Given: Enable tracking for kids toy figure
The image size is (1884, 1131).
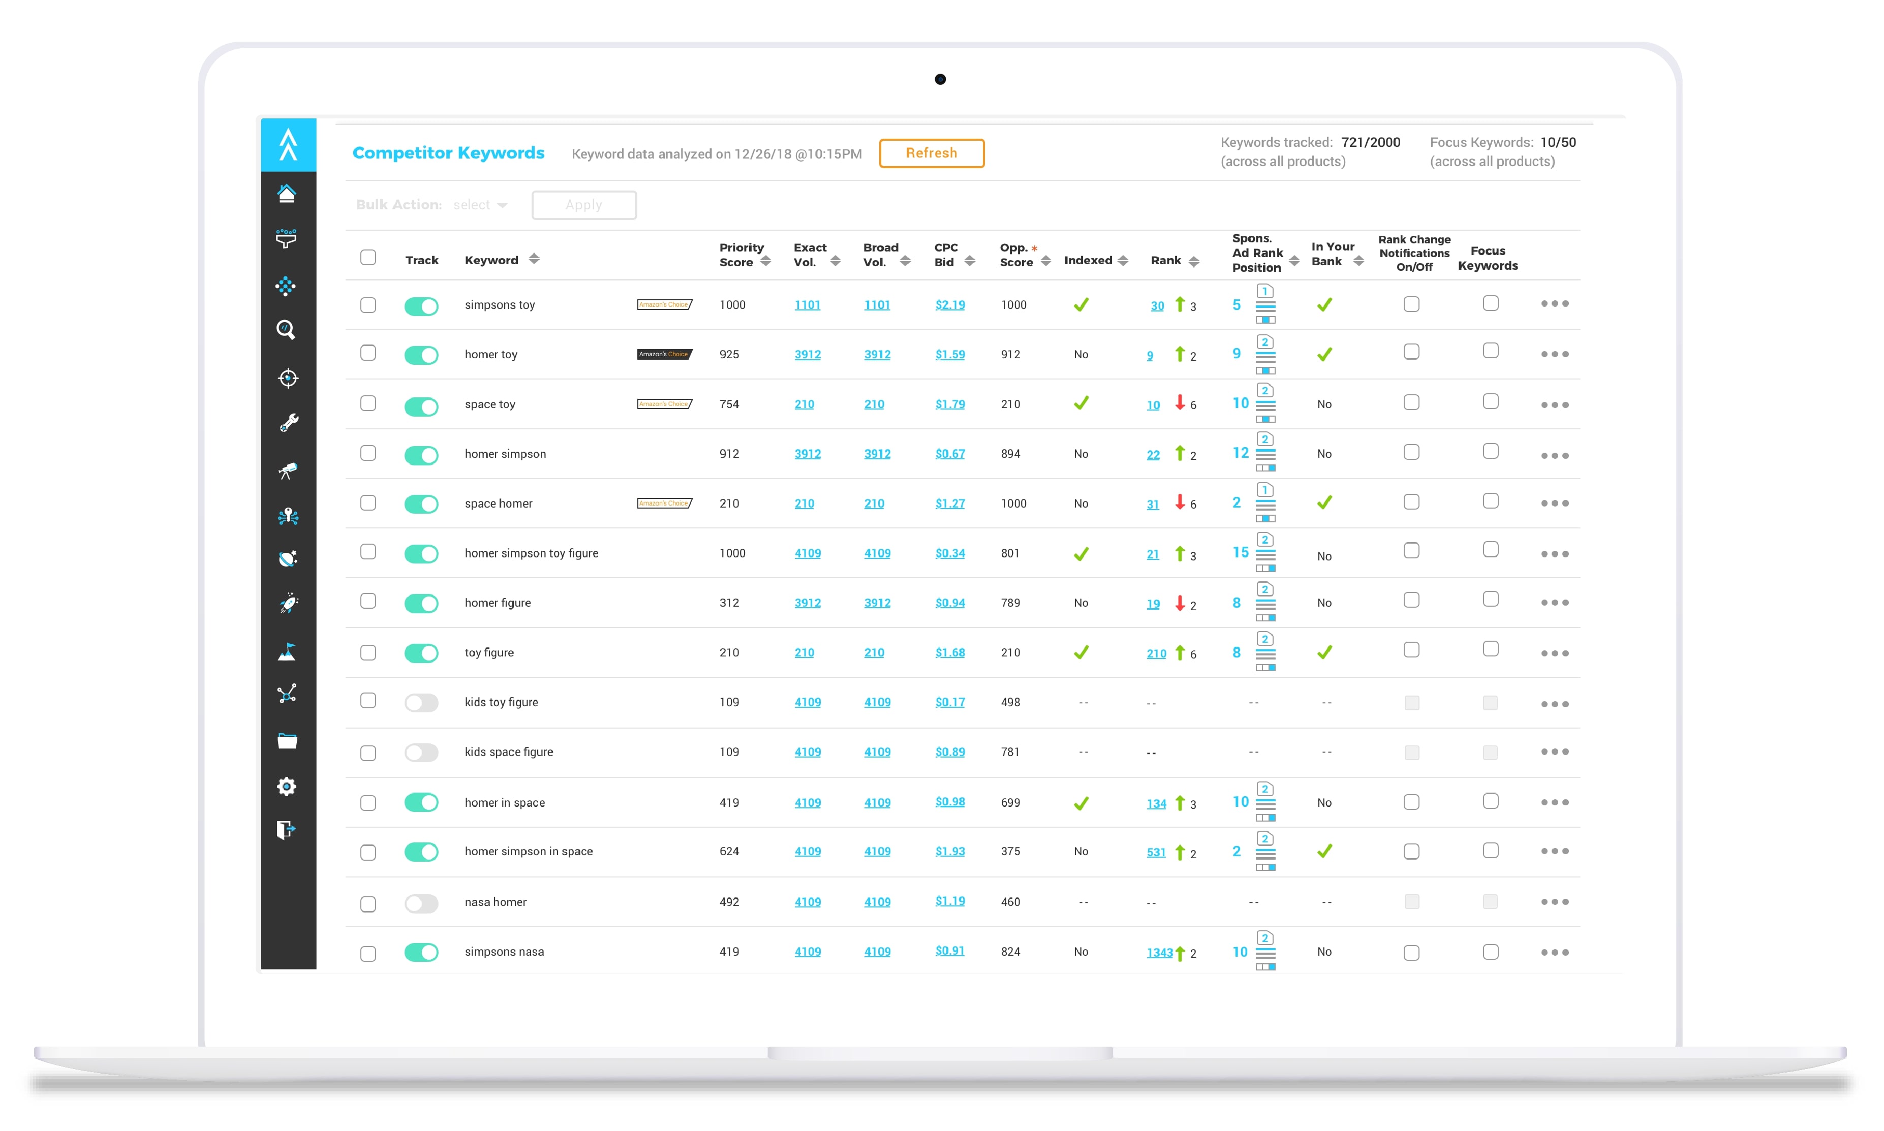Looking at the screenshot, I should [x=421, y=703].
